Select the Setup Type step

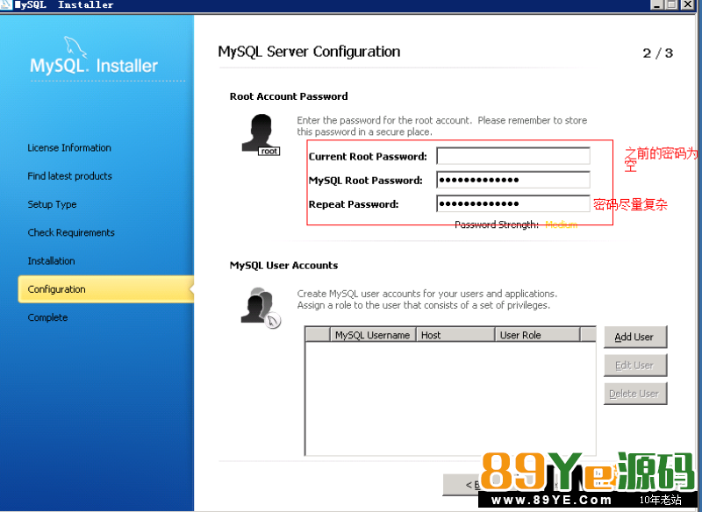52,204
